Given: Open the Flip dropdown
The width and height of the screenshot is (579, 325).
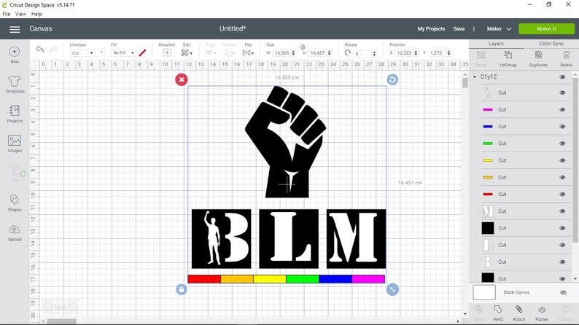Looking at the screenshot, I should click(248, 52).
